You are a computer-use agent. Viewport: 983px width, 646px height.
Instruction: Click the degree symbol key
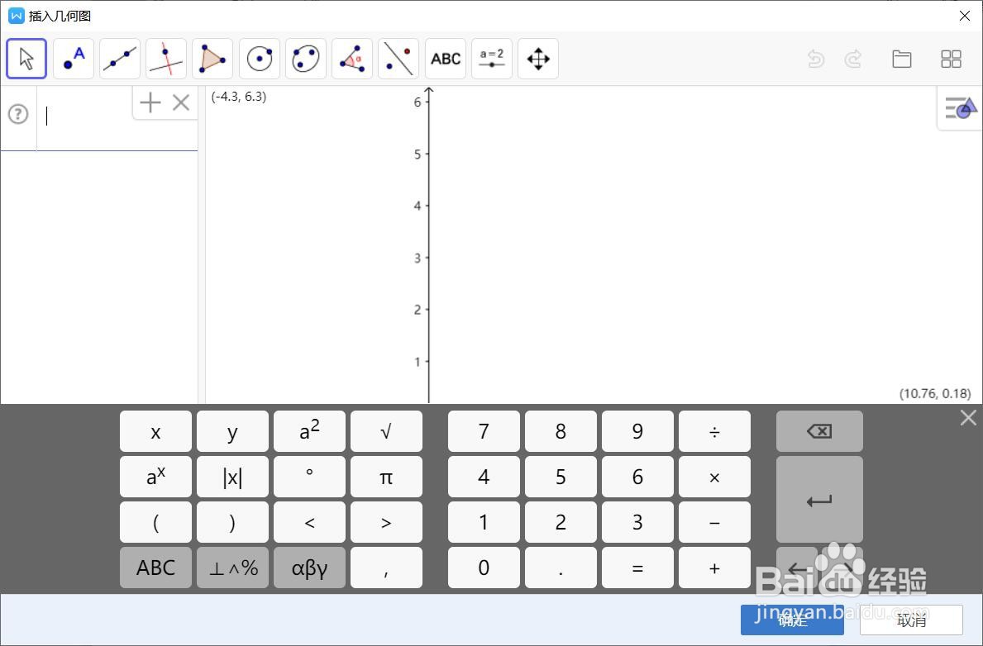pos(310,477)
